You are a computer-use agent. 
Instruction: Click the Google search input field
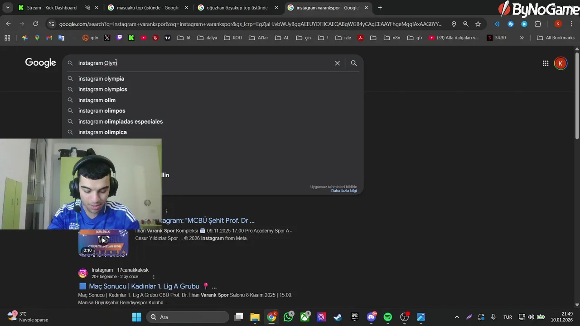tap(204, 63)
